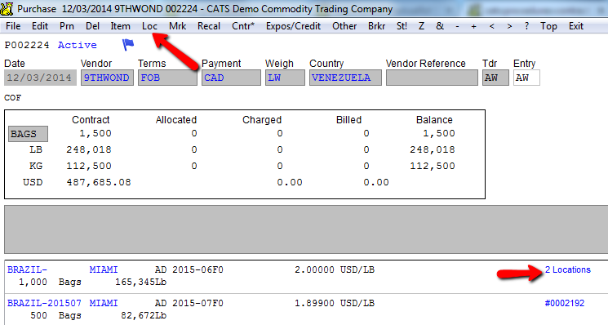Image resolution: width=608 pixels, height=325 pixels.
Task: Click the 82,672Lb weight text
Action: (144, 315)
